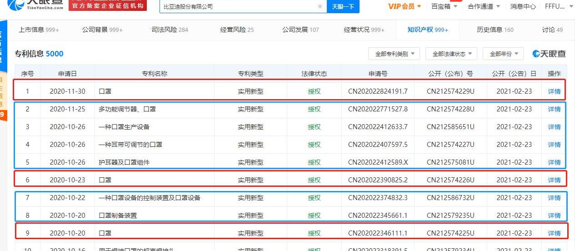
Task: Switch to the 公司背景 tab
Action: point(102,30)
